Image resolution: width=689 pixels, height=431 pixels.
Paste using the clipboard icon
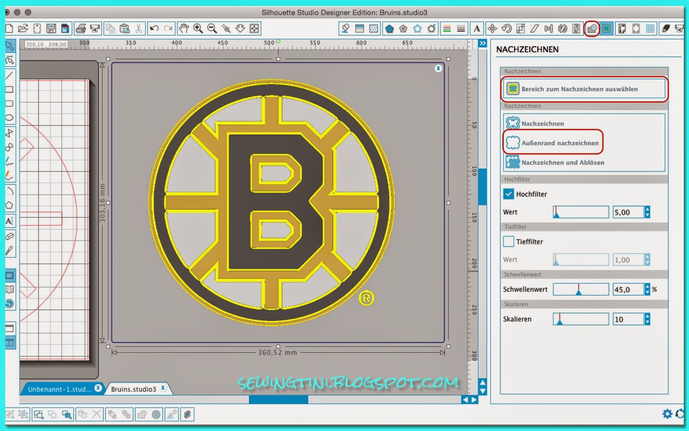[124, 28]
